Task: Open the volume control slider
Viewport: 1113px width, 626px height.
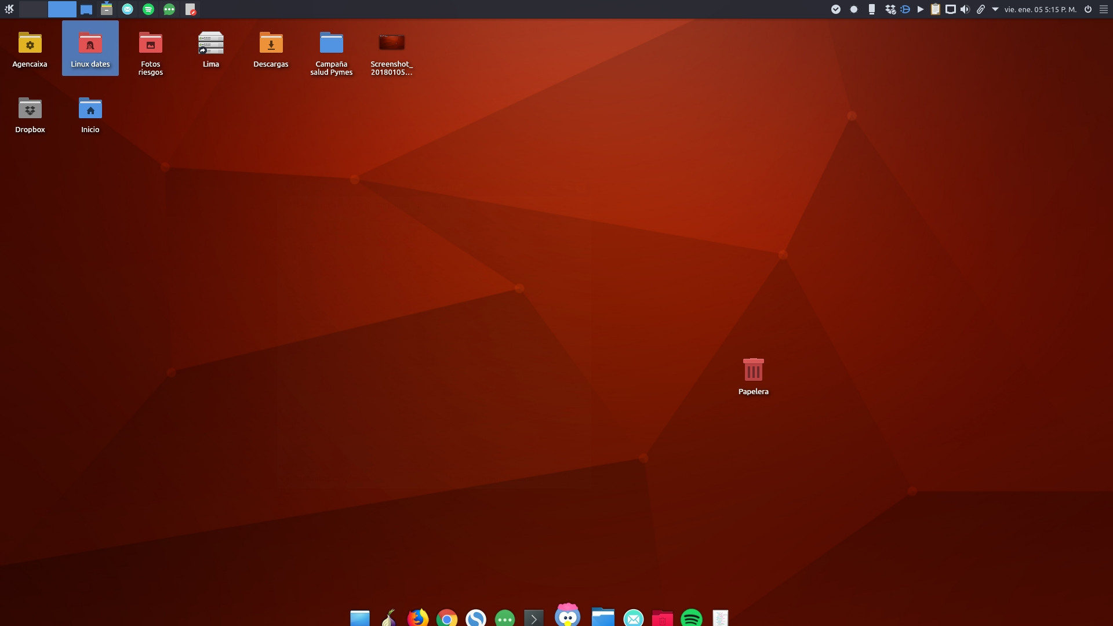Action: (964, 9)
